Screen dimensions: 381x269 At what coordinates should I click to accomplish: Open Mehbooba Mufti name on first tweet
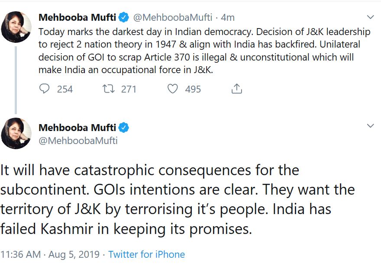(x=77, y=18)
